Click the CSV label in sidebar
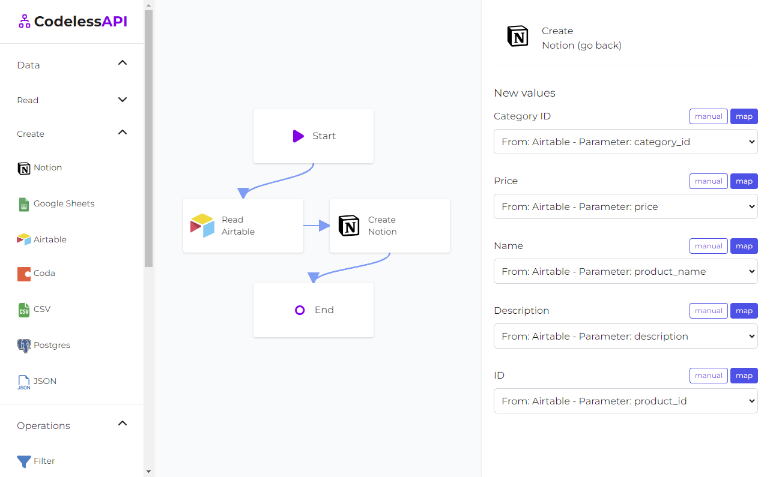This screenshot has width=770, height=477. click(x=42, y=309)
